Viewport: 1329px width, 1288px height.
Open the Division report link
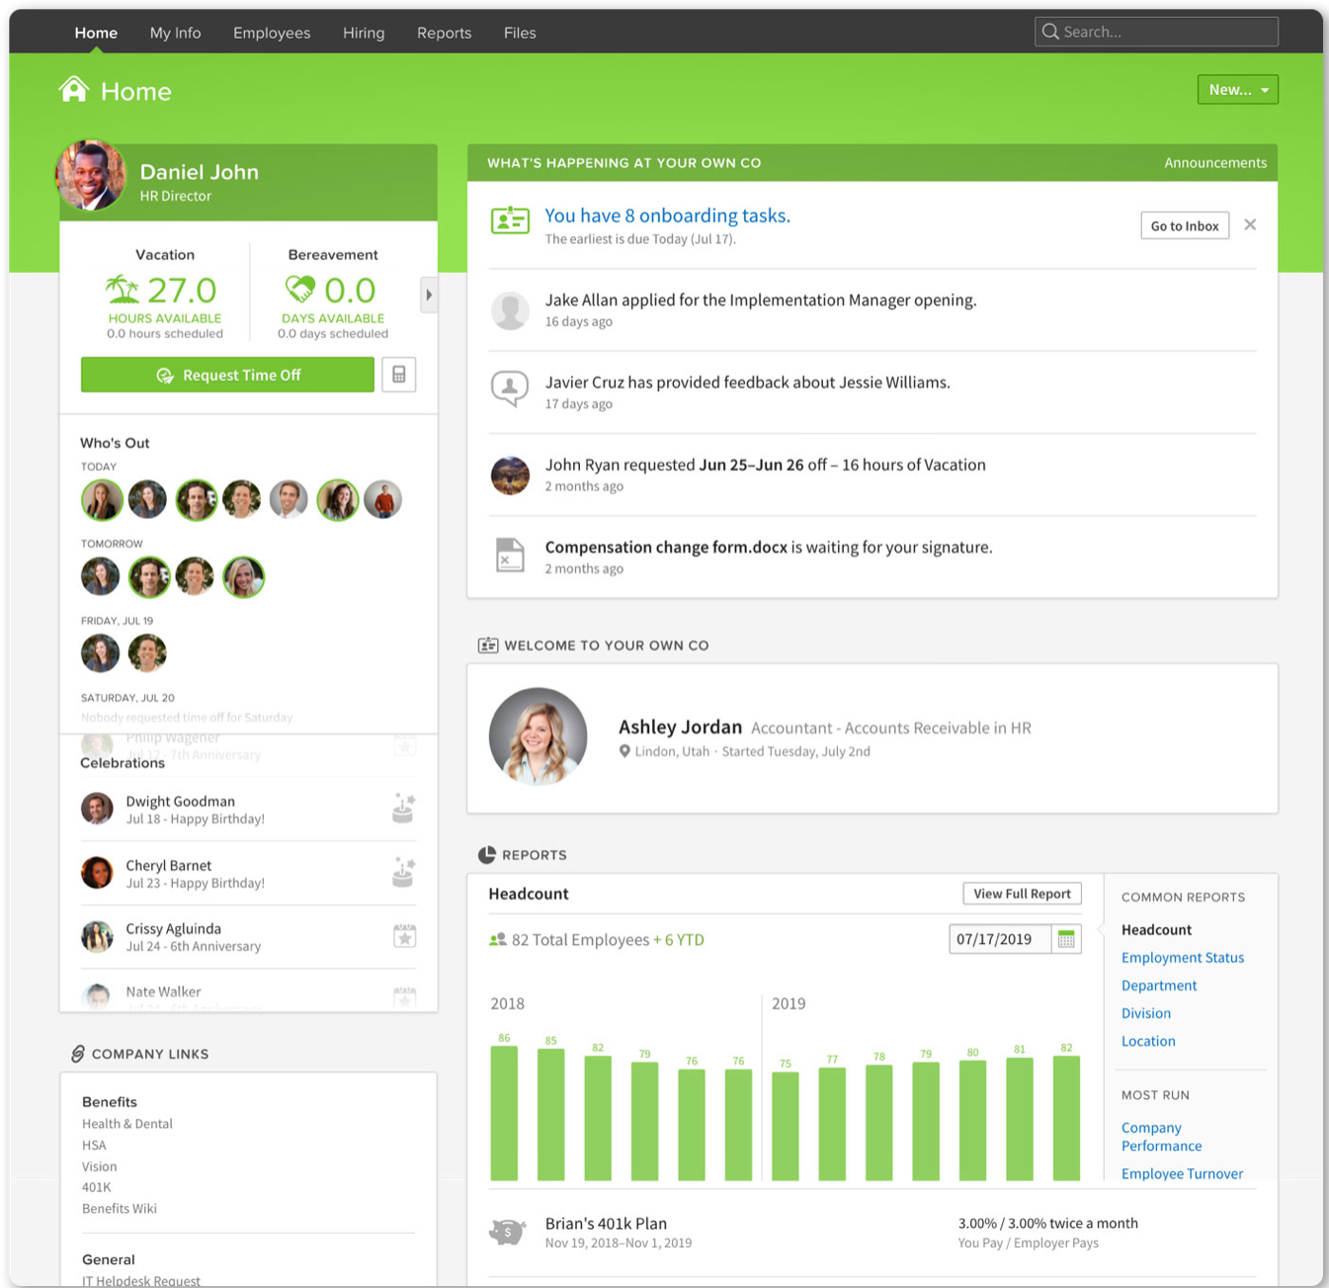[x=1146, y=1013]
